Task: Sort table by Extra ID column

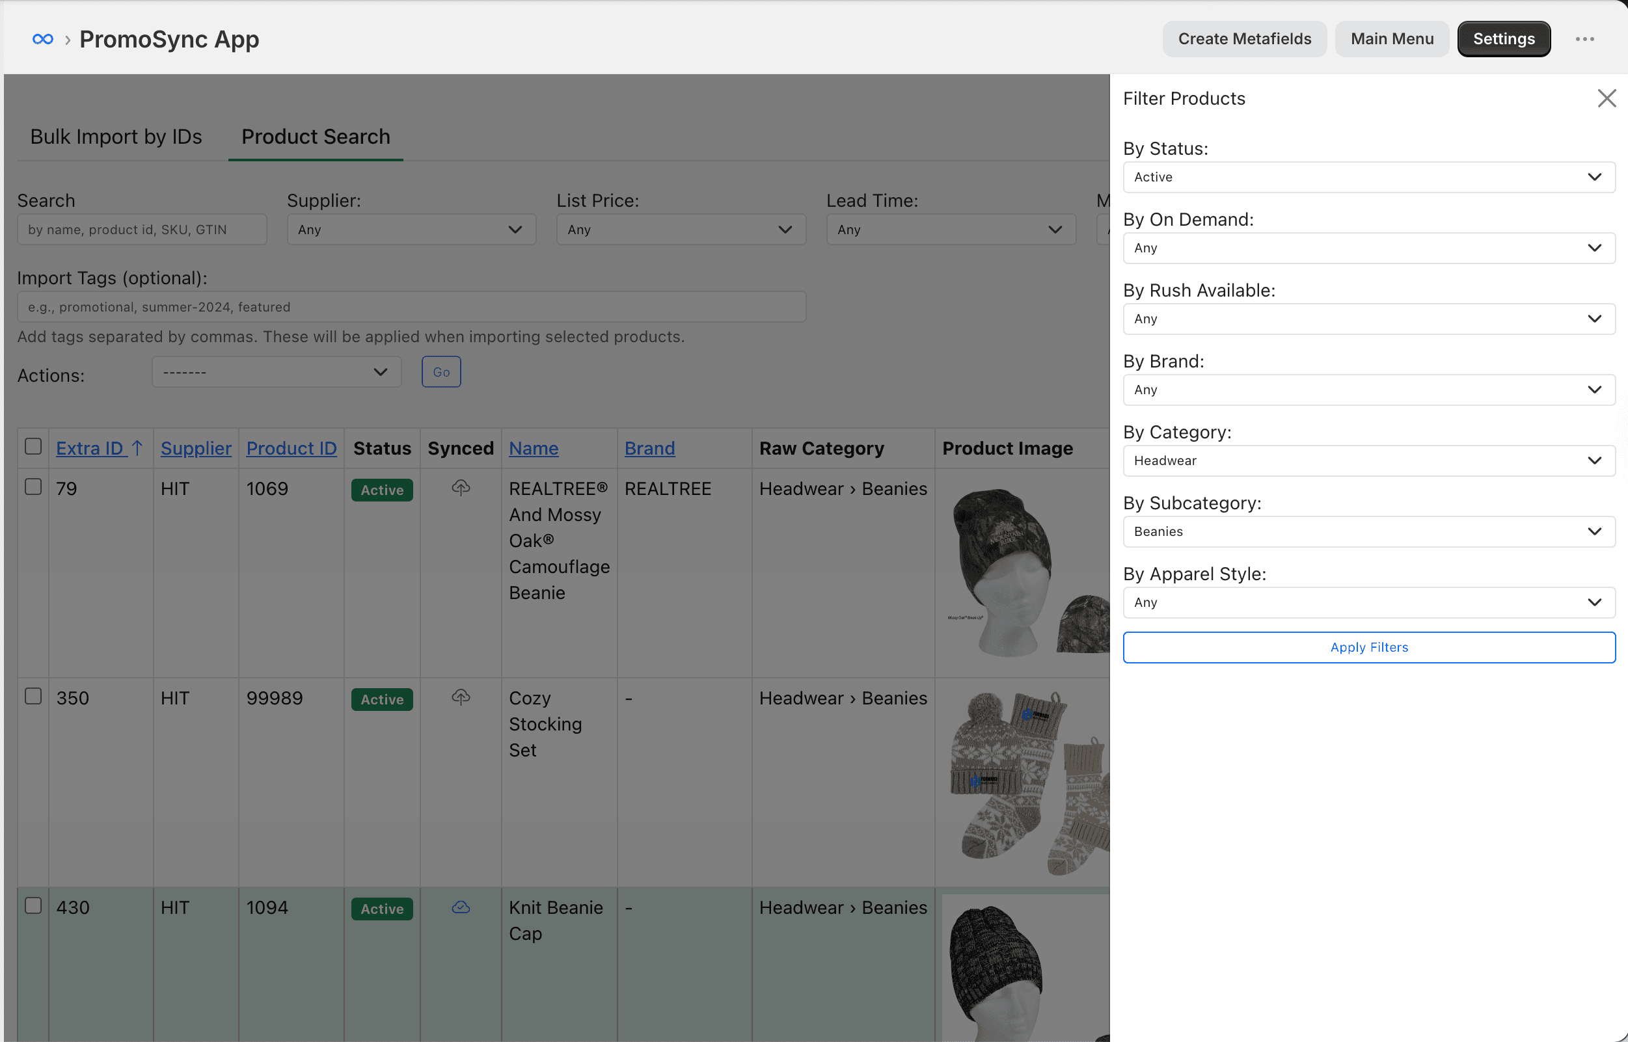Action: (100, 448)
